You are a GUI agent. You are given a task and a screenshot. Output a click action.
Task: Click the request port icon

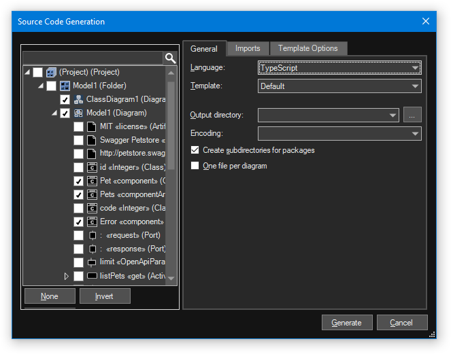tap(92, 235)
